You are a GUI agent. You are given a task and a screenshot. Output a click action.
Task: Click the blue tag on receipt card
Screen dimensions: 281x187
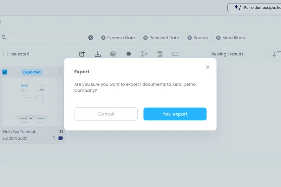[61, 138]
